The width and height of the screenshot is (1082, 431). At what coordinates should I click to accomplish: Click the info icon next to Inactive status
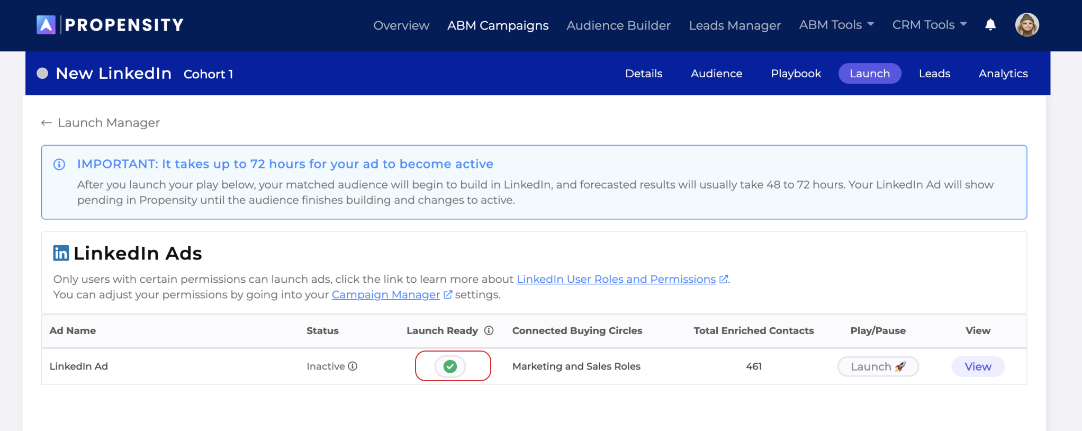[353, 366]
